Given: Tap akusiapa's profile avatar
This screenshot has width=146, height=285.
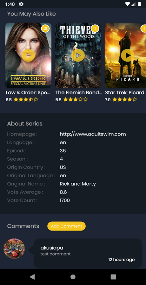Looking at the screenshot, I should [x=14, y=249].
